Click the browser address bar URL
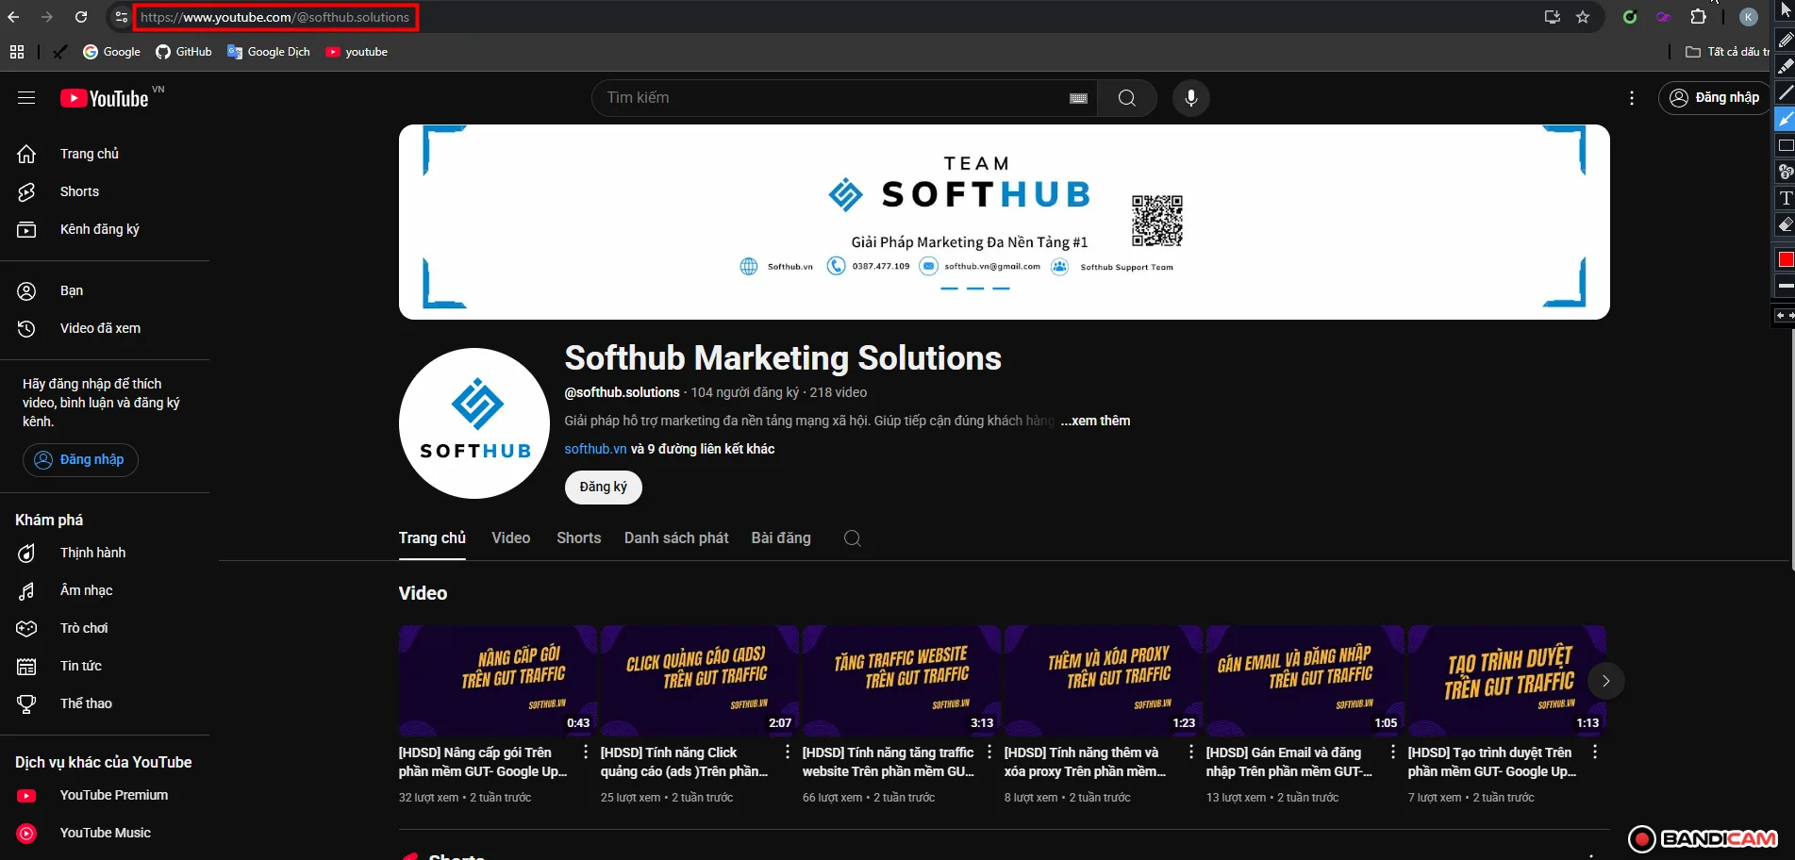The width and height of the screenshot is (1795, 860). [275, 17]
